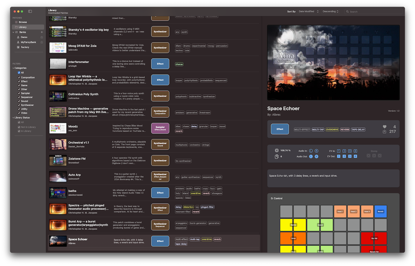Open the Moog DFAM for Zoia thumbnail image
The width and height of the screenshot is (415, 266).
(58, 48)
